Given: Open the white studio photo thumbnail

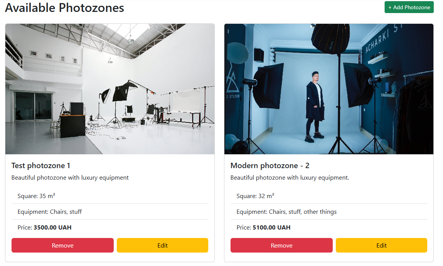Looking at the screenshot, I should (110, 89).
